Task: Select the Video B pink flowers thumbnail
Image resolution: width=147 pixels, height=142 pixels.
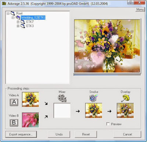Action: pos(31,120)
